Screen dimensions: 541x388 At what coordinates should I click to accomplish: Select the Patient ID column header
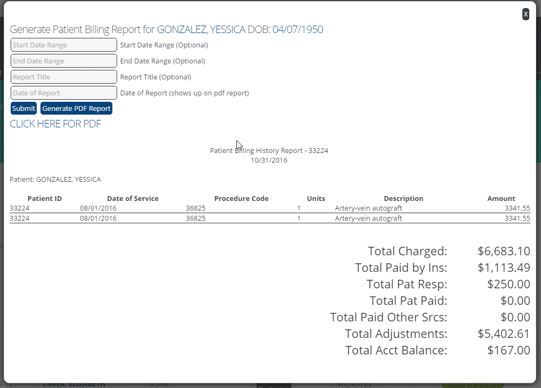click(45, 198)
